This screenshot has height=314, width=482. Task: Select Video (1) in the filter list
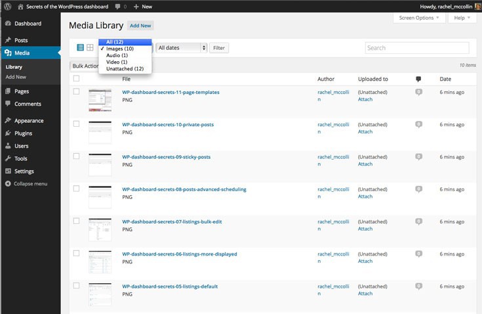tap(125, 62)
